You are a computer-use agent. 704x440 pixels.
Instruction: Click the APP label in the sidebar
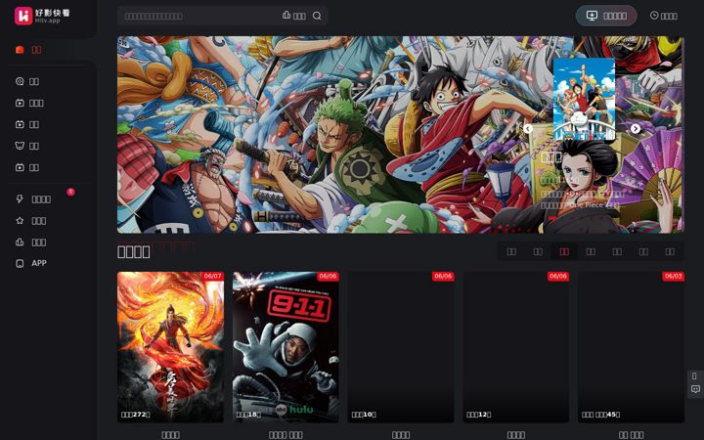(39, 263)
